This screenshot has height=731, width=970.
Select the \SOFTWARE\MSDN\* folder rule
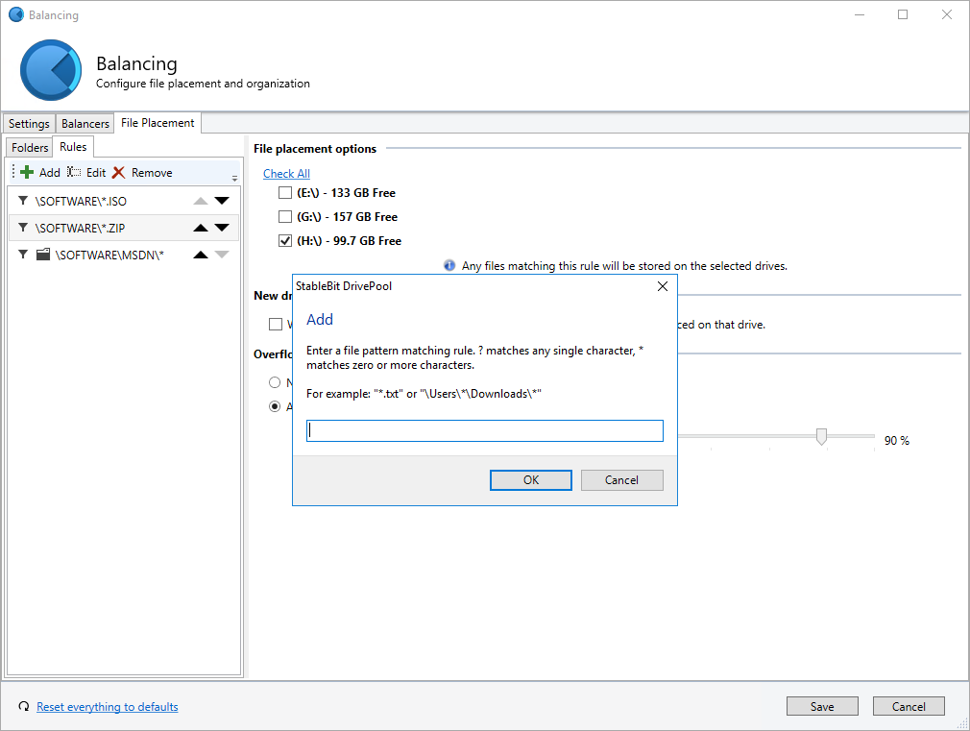[109, 256]
